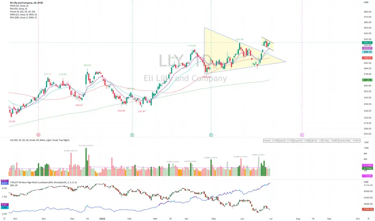
Task: Click the Avg Vol : 3.17M stats cell
Action: pos(286,141)
